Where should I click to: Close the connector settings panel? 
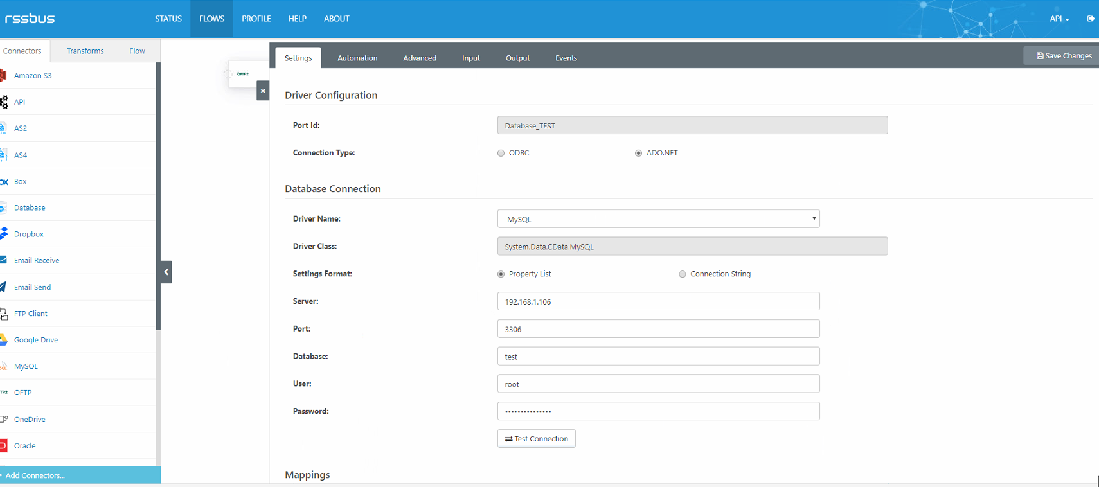point(263,91)
